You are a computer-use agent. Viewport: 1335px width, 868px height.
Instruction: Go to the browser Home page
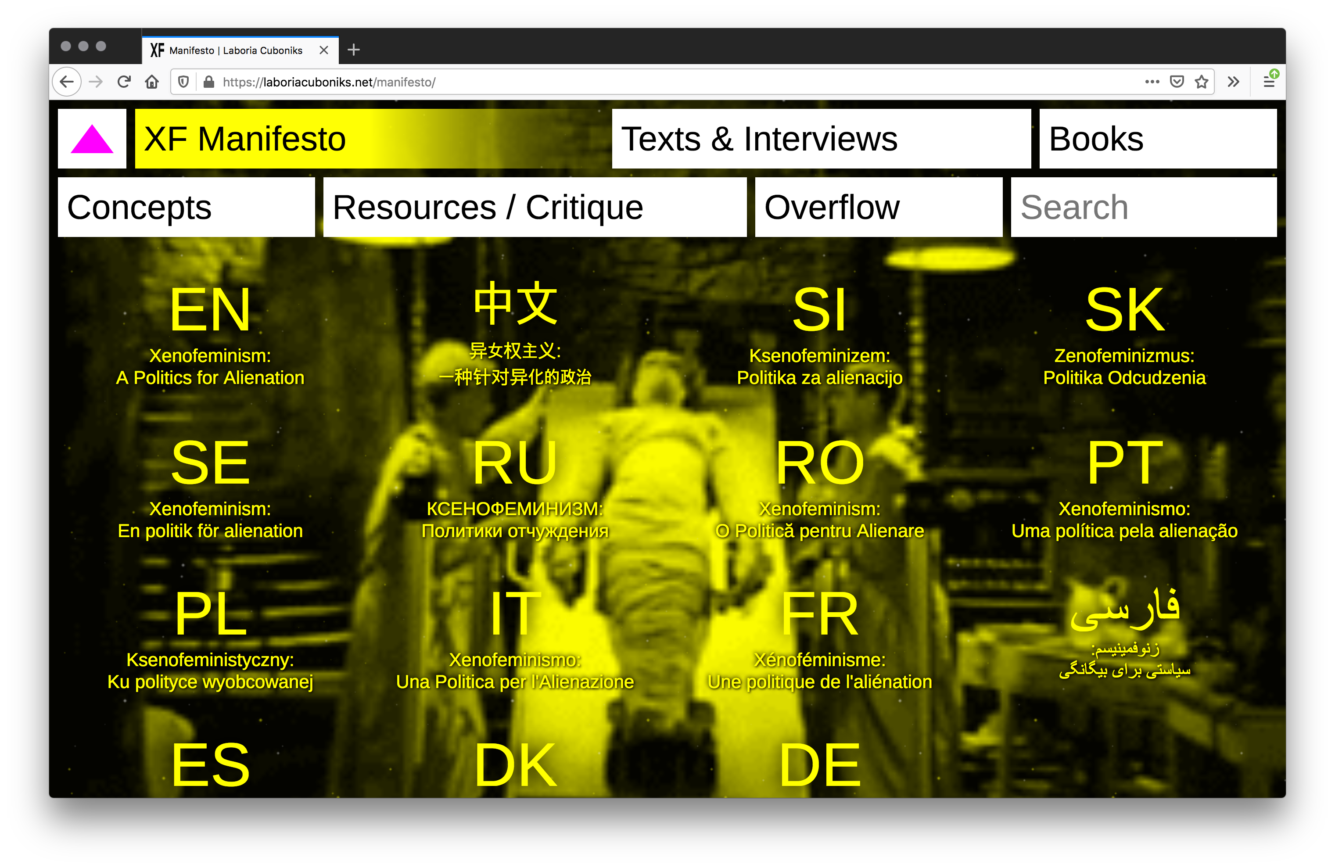[x=151, y=82]
